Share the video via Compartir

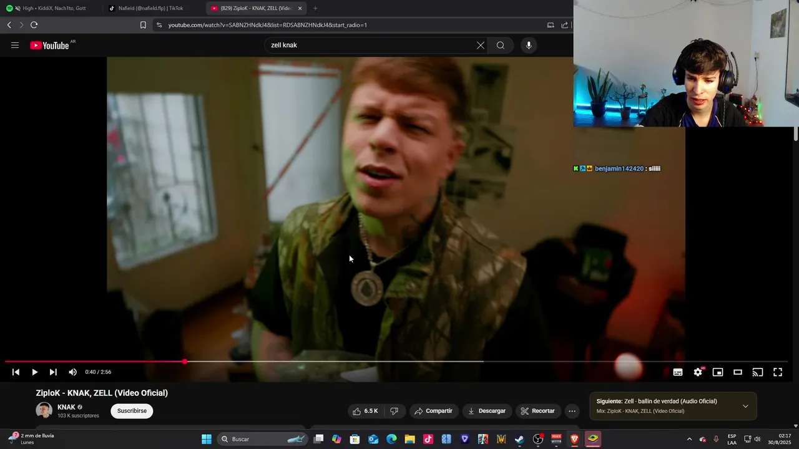tap(433, 411)
